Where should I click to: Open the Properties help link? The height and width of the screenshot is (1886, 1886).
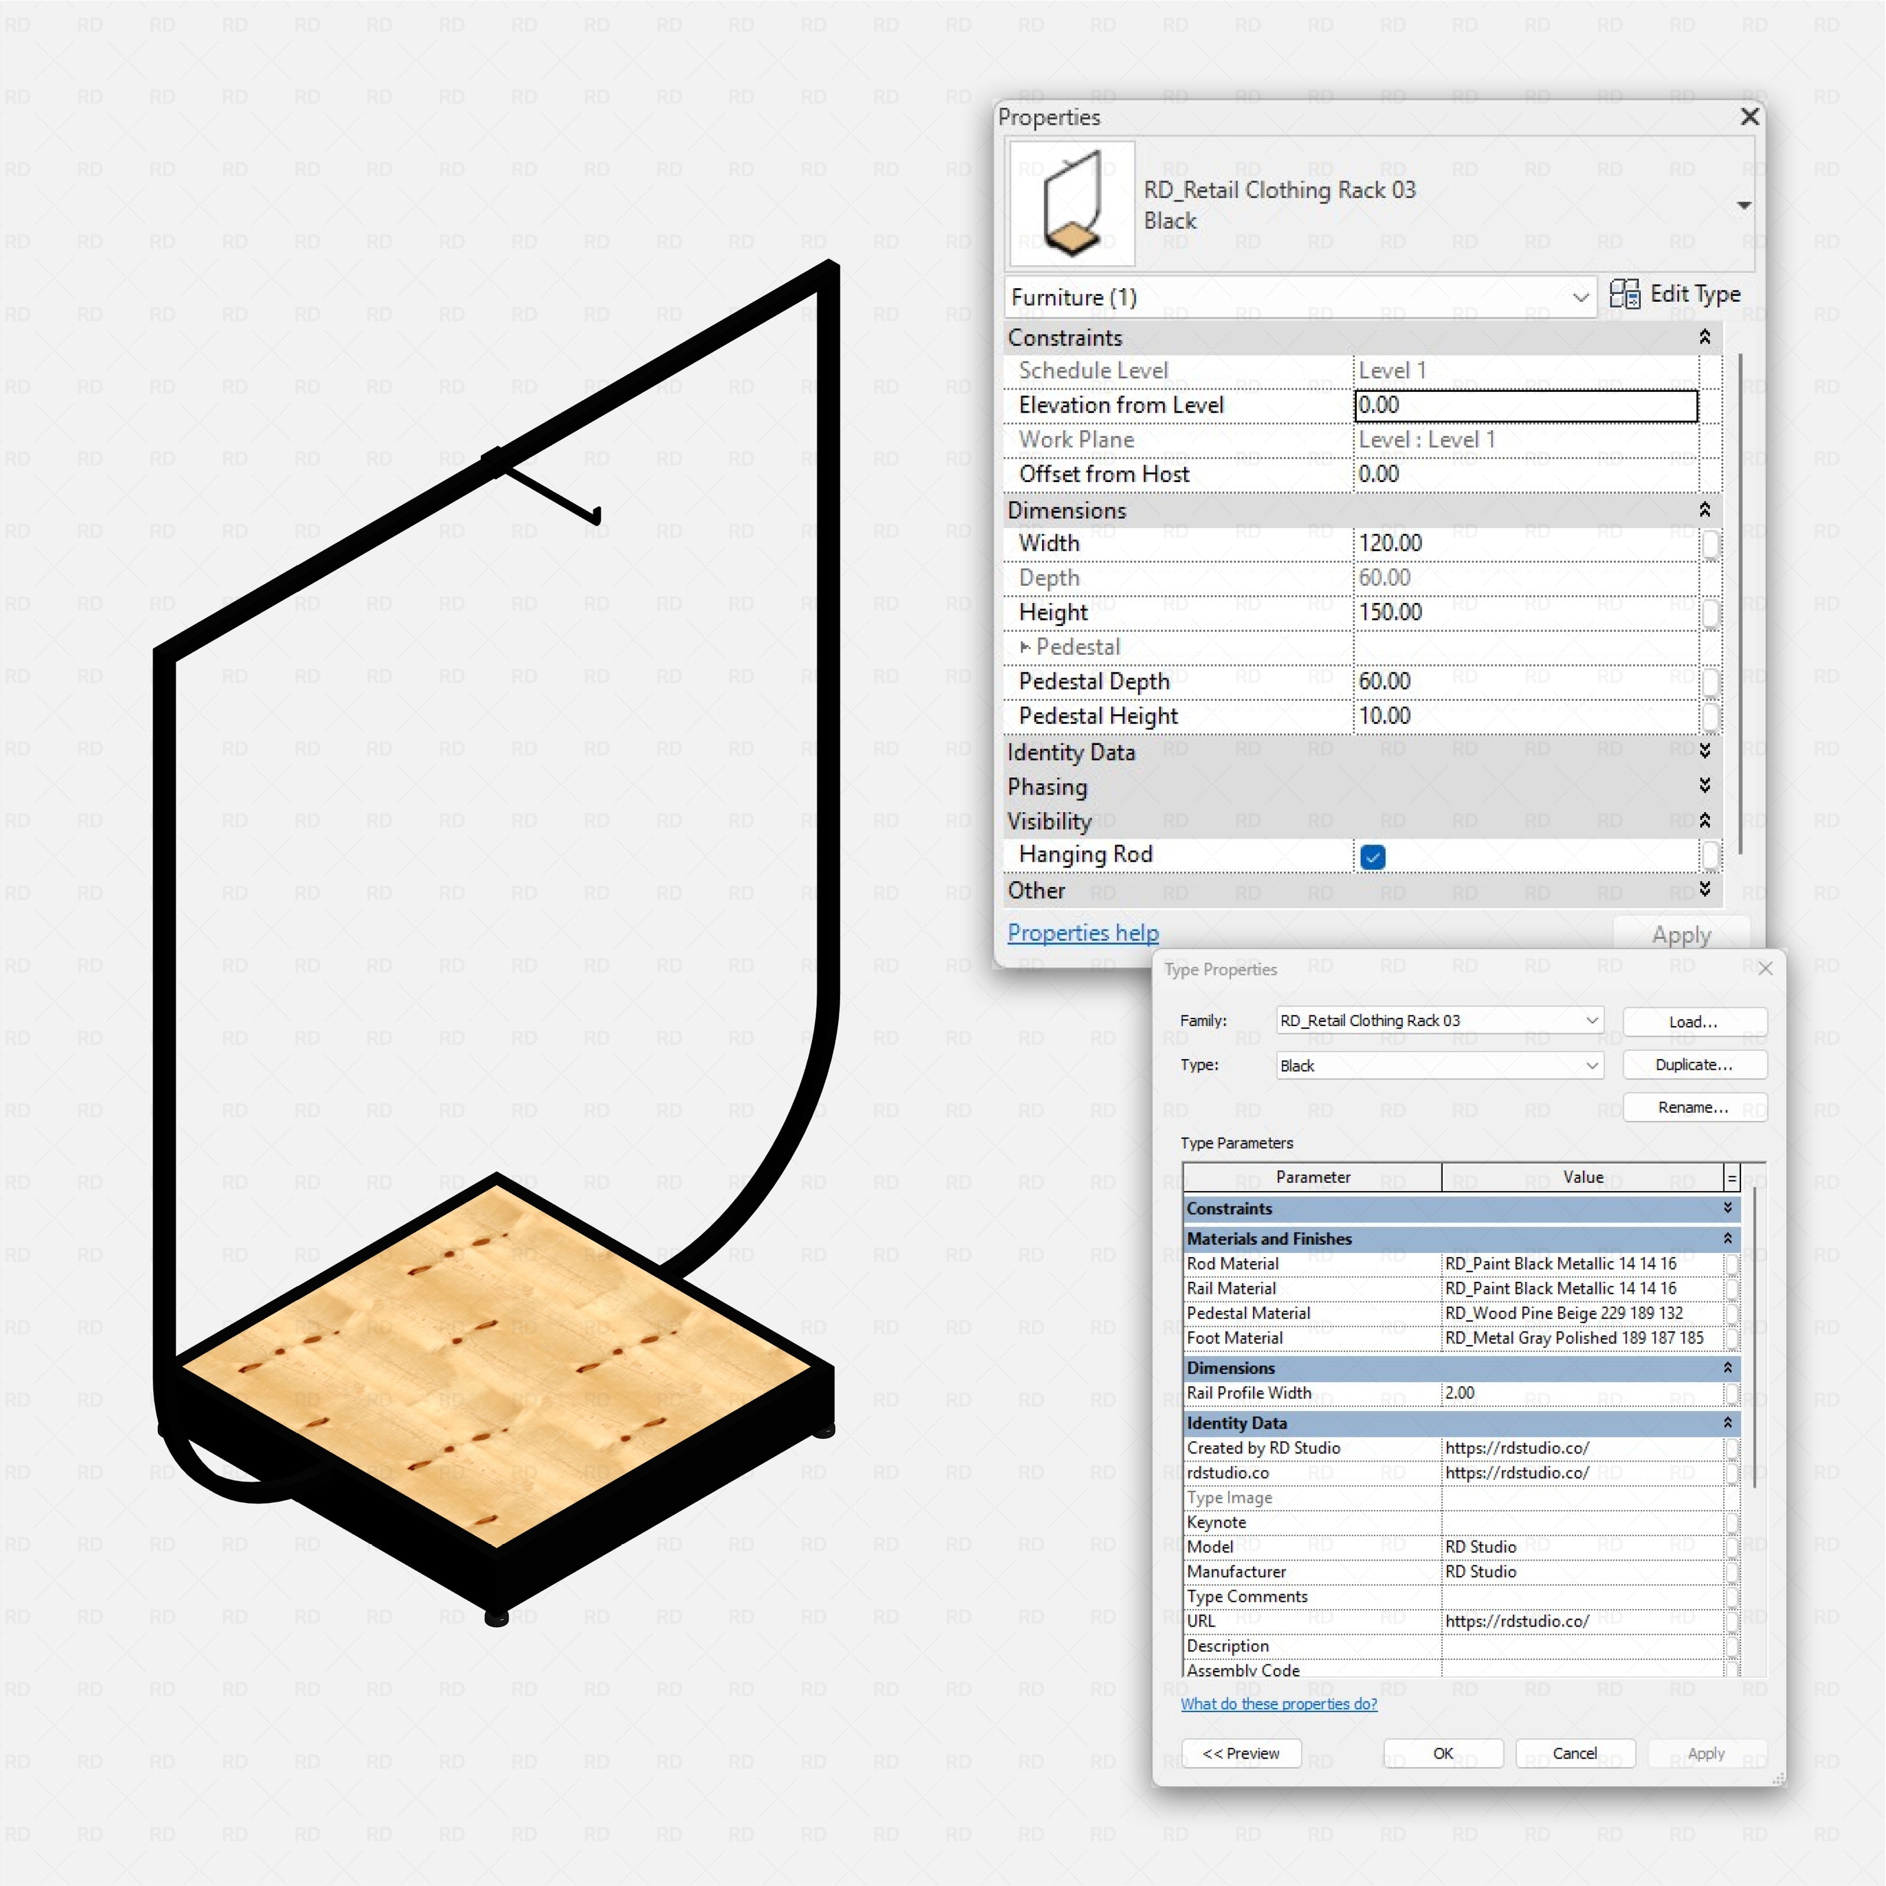pyautogui.click(x=1083, y=932)
